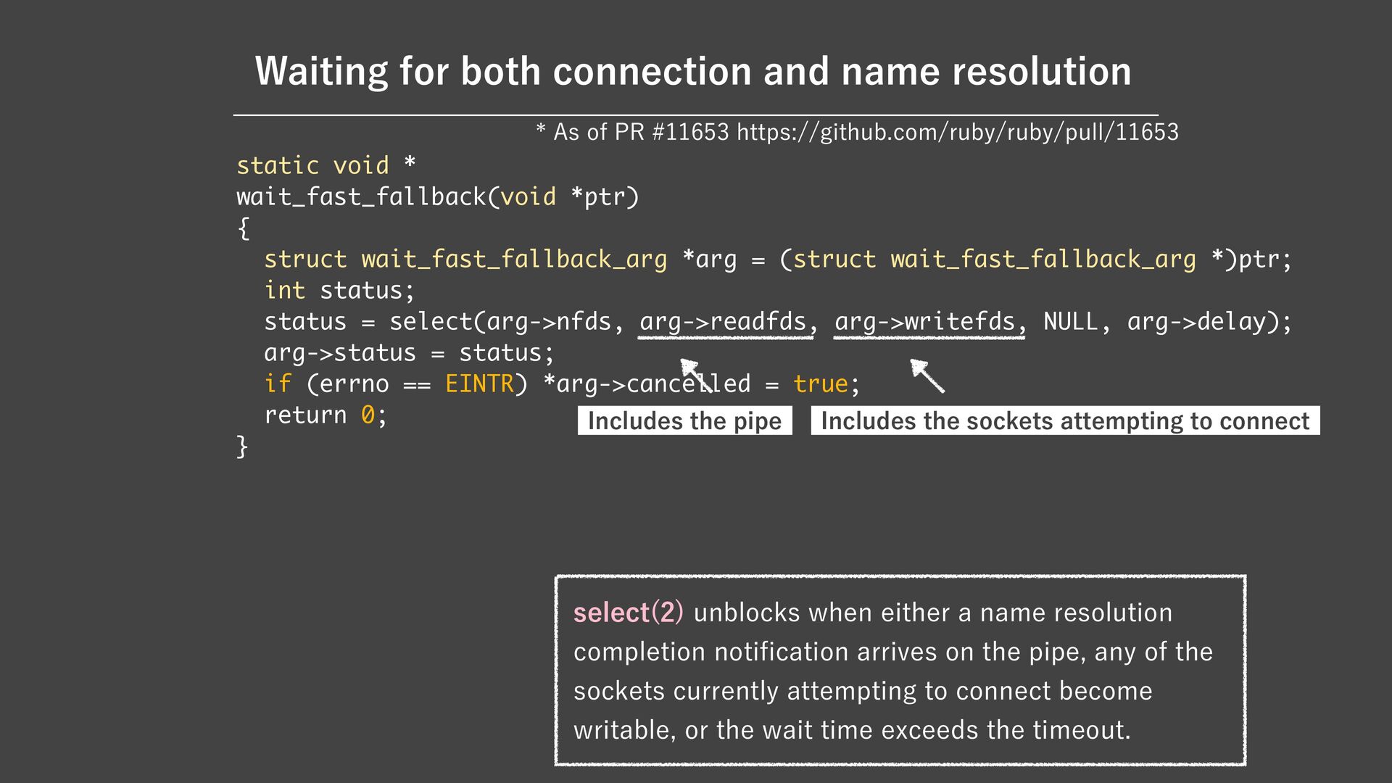1392x783 pixels.
Task: Open the GitHub pull request 11653 URL
Action: pyautogui.click(x=957, y=132)
